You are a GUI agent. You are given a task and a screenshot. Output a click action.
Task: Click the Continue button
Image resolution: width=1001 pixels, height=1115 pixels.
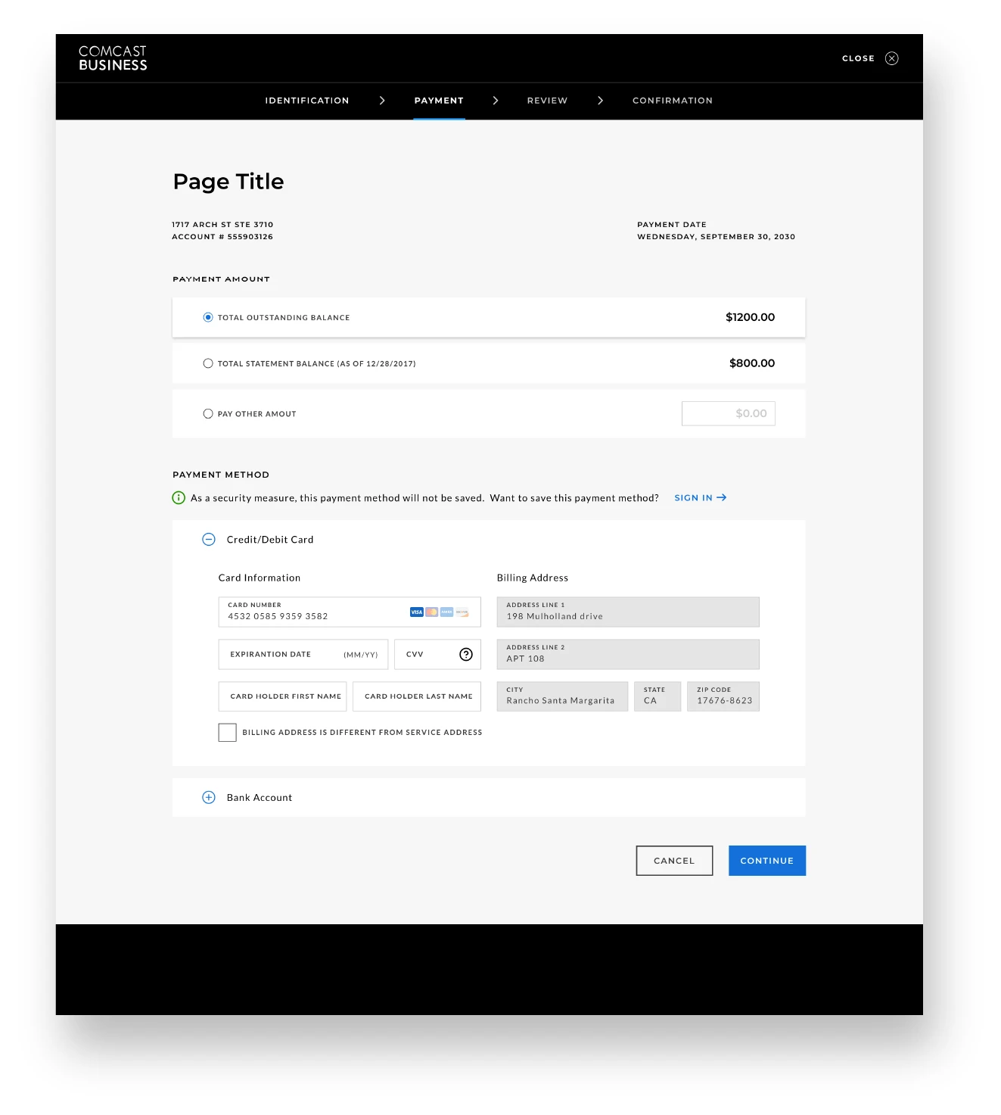coord(767,861)
